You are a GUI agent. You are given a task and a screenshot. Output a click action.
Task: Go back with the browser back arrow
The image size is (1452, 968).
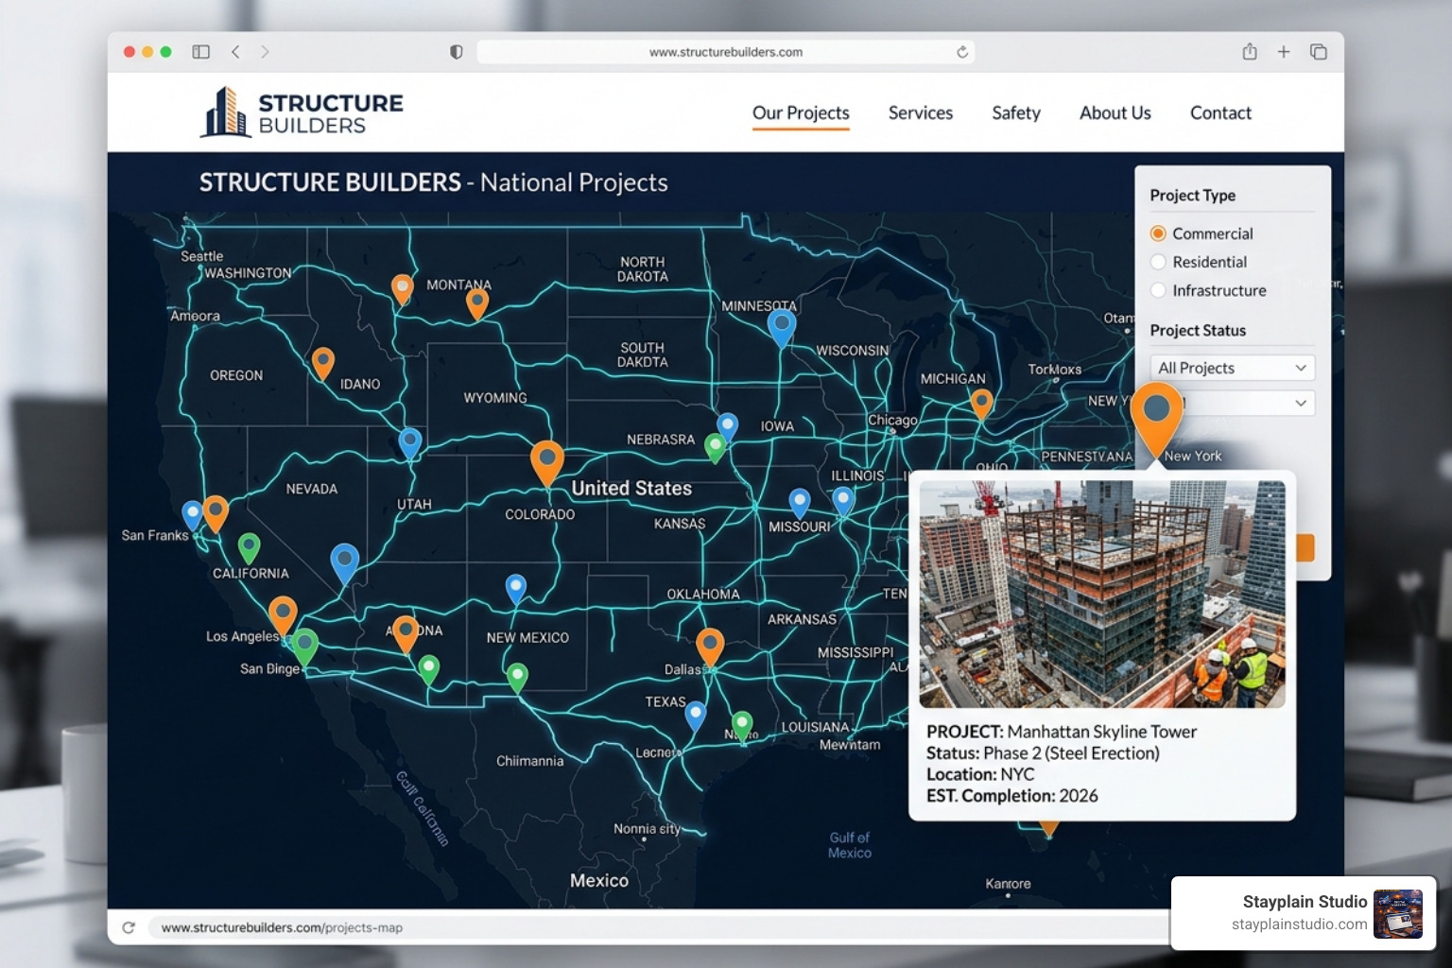tap(235, 52)
